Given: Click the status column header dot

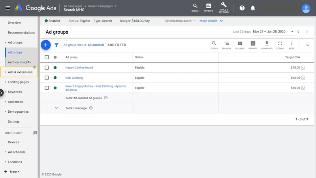Looking at the screenshot, I should (55, 57).
